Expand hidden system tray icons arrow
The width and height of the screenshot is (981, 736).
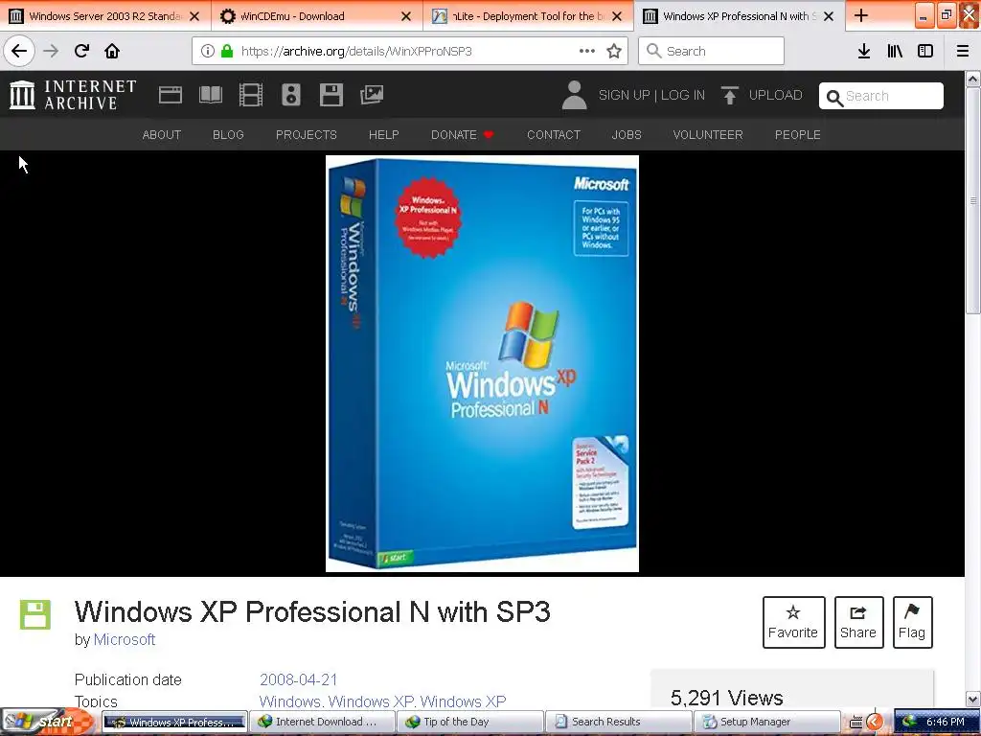(875, 722)
